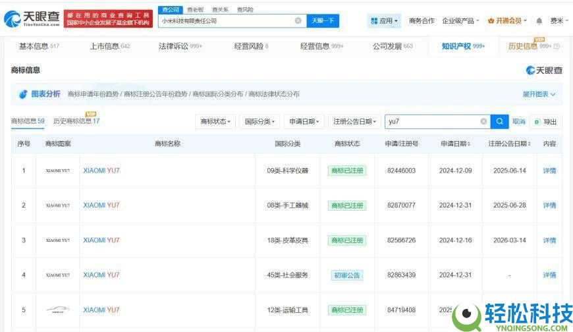573x332 pixels.
Task: Select the 查关系 search mode tab
Action: point(220,9)
